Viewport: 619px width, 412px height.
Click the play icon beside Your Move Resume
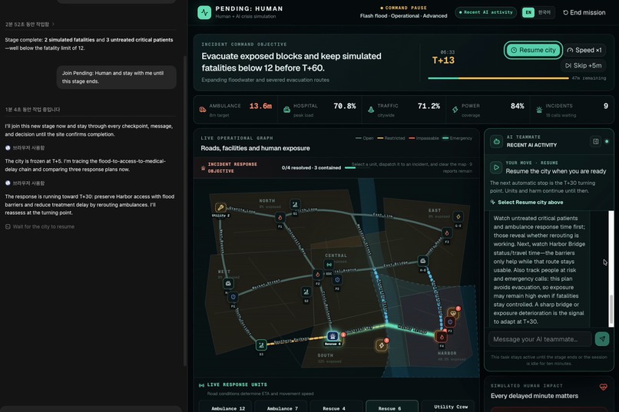coord(496,167)
